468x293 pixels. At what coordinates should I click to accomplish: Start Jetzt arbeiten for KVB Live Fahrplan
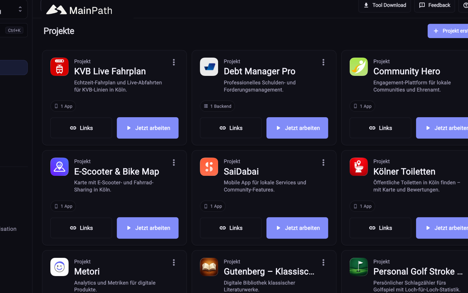click(x=148, y=128)
